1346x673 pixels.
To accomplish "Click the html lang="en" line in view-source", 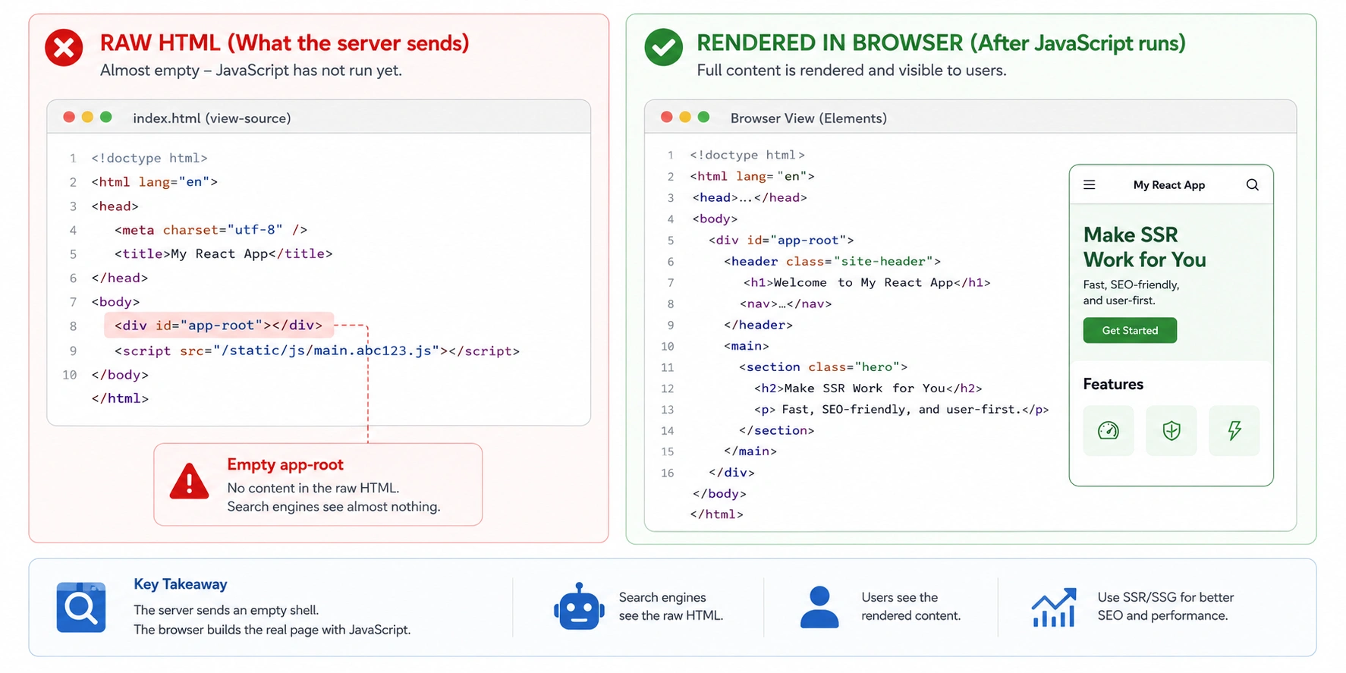I will click(x=155, y=182).
